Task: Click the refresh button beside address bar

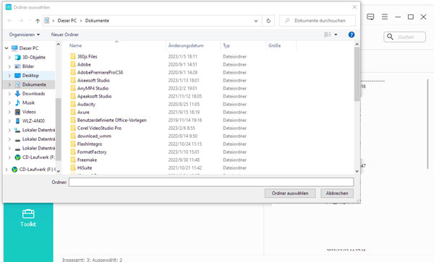Action: (x=268, y=21)
